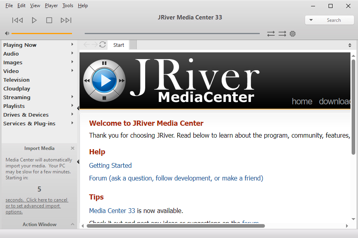Viewport: 358px width, 238px height.
Task: Expand the Playing Now tree arrow
Action: [72, 44]
